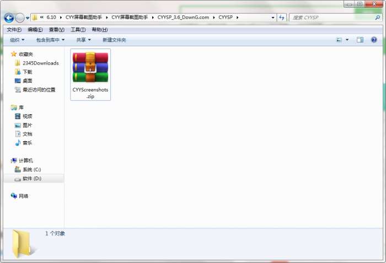Open the 系统 (C:) drive

32,169
